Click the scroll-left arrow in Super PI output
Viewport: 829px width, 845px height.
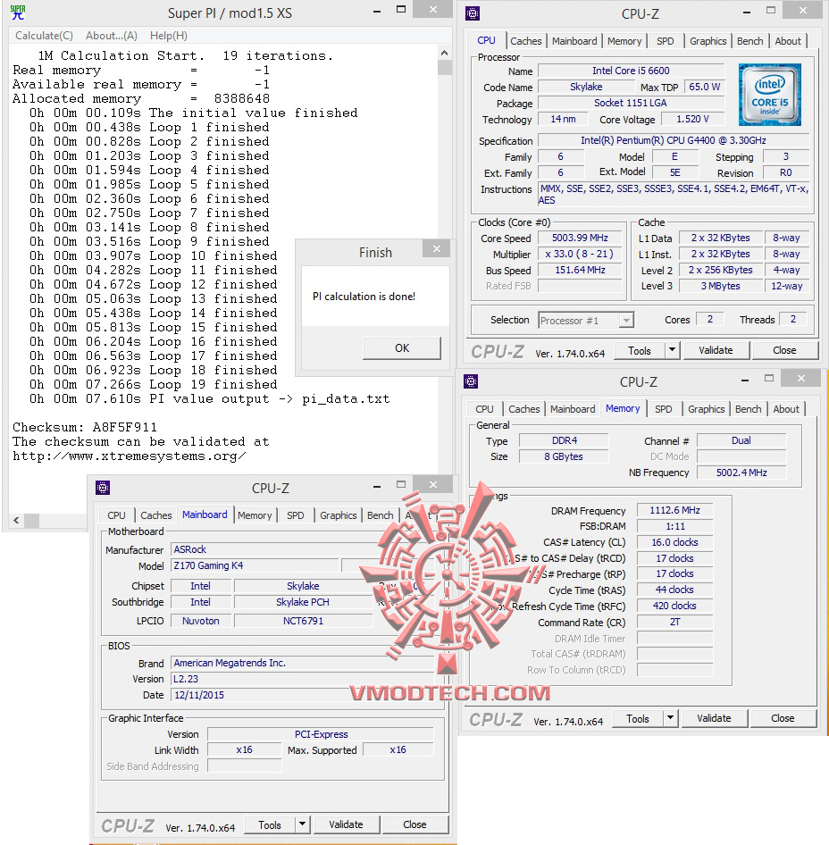[16, 520]
